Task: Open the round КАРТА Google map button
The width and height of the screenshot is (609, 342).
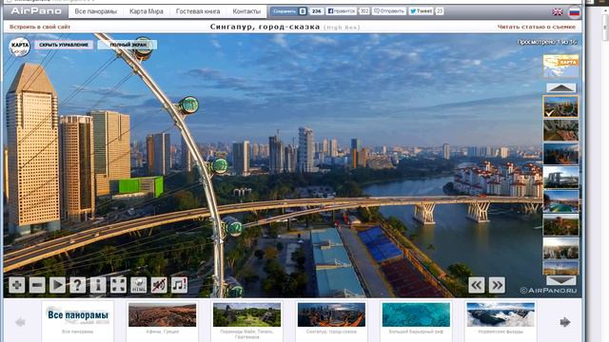Action: click(19, 47)
